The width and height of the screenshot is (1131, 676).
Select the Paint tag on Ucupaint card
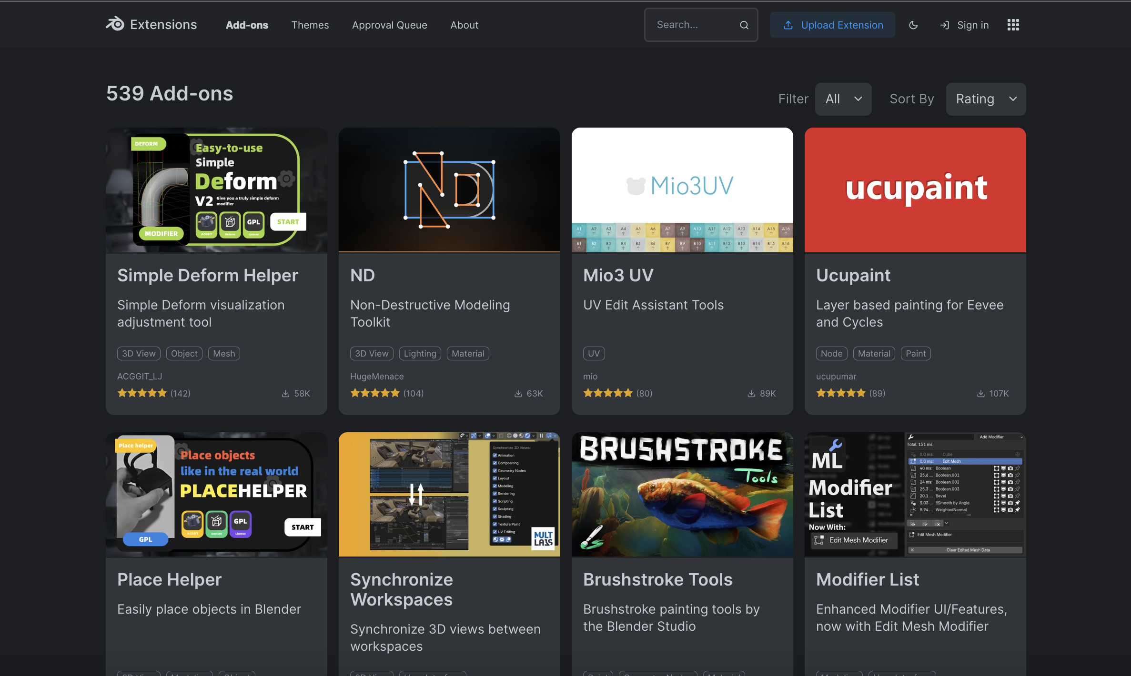pos(916,354)
